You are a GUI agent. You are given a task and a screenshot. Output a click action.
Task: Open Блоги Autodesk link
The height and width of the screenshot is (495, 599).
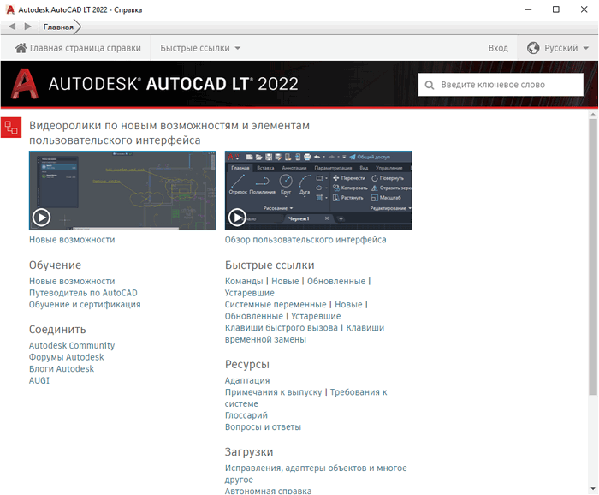[x=62, y=369]
